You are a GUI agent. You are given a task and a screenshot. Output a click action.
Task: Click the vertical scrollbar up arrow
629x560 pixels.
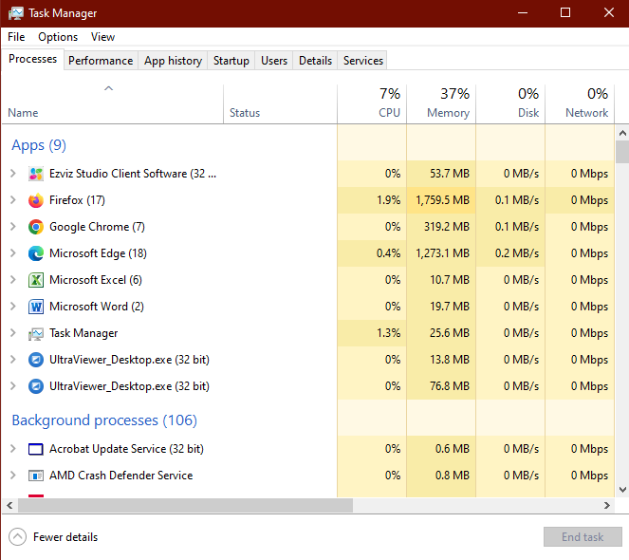[622, 133]
